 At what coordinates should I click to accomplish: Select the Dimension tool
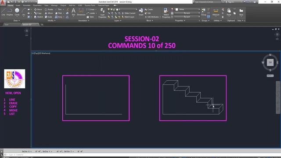click(81, 12)
